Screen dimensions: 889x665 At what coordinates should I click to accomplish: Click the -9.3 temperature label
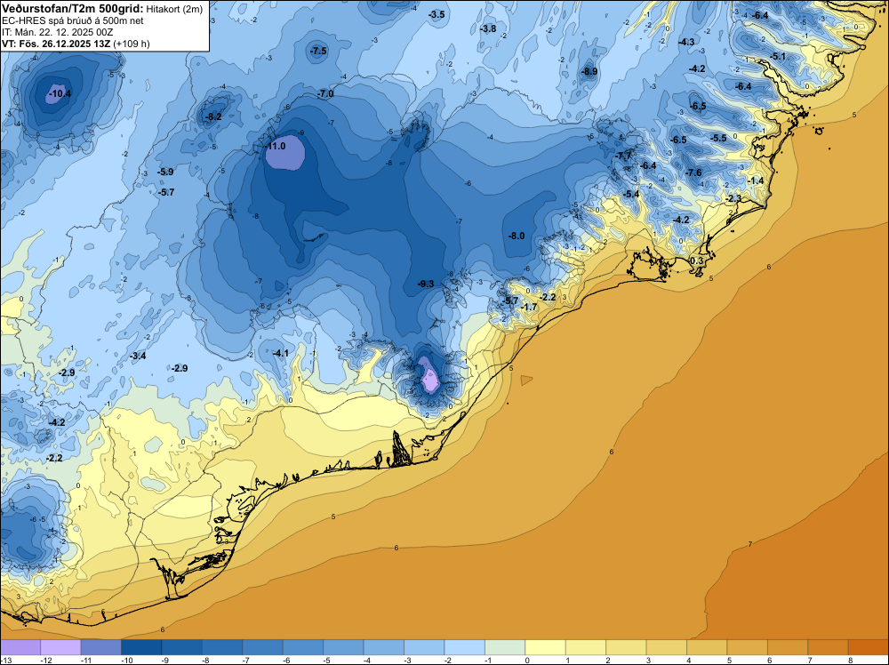click(x=425, y=284)
